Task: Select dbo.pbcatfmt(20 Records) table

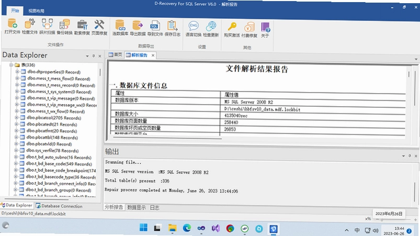Action: (52, 131)
